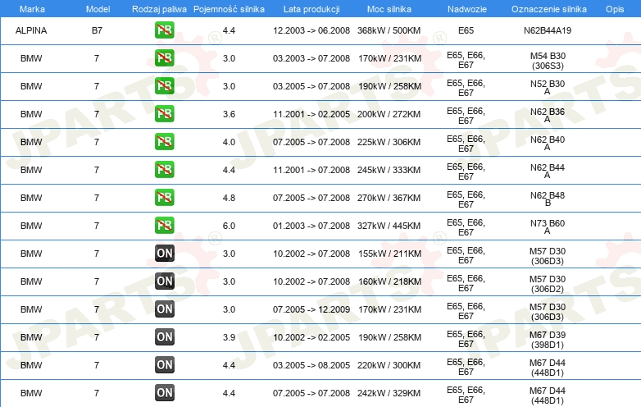The height and width of the screenshot is (407, 641).
Task: Click the 03.2005 -> 08.2005 production dates
Action: click(311, 365)
